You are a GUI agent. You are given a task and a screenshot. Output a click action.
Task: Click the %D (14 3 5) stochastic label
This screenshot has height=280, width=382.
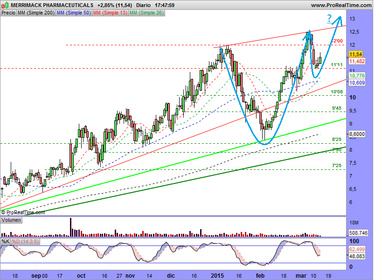25,241
